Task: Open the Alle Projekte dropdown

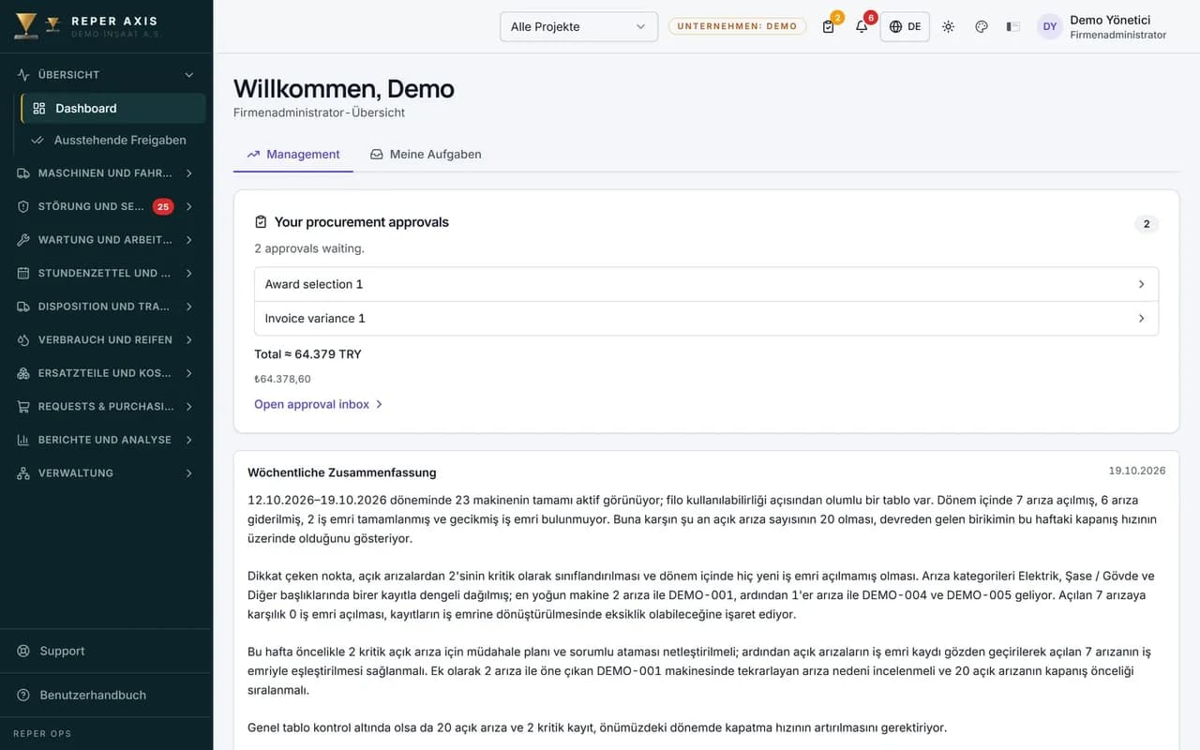Action: [578, 26]
